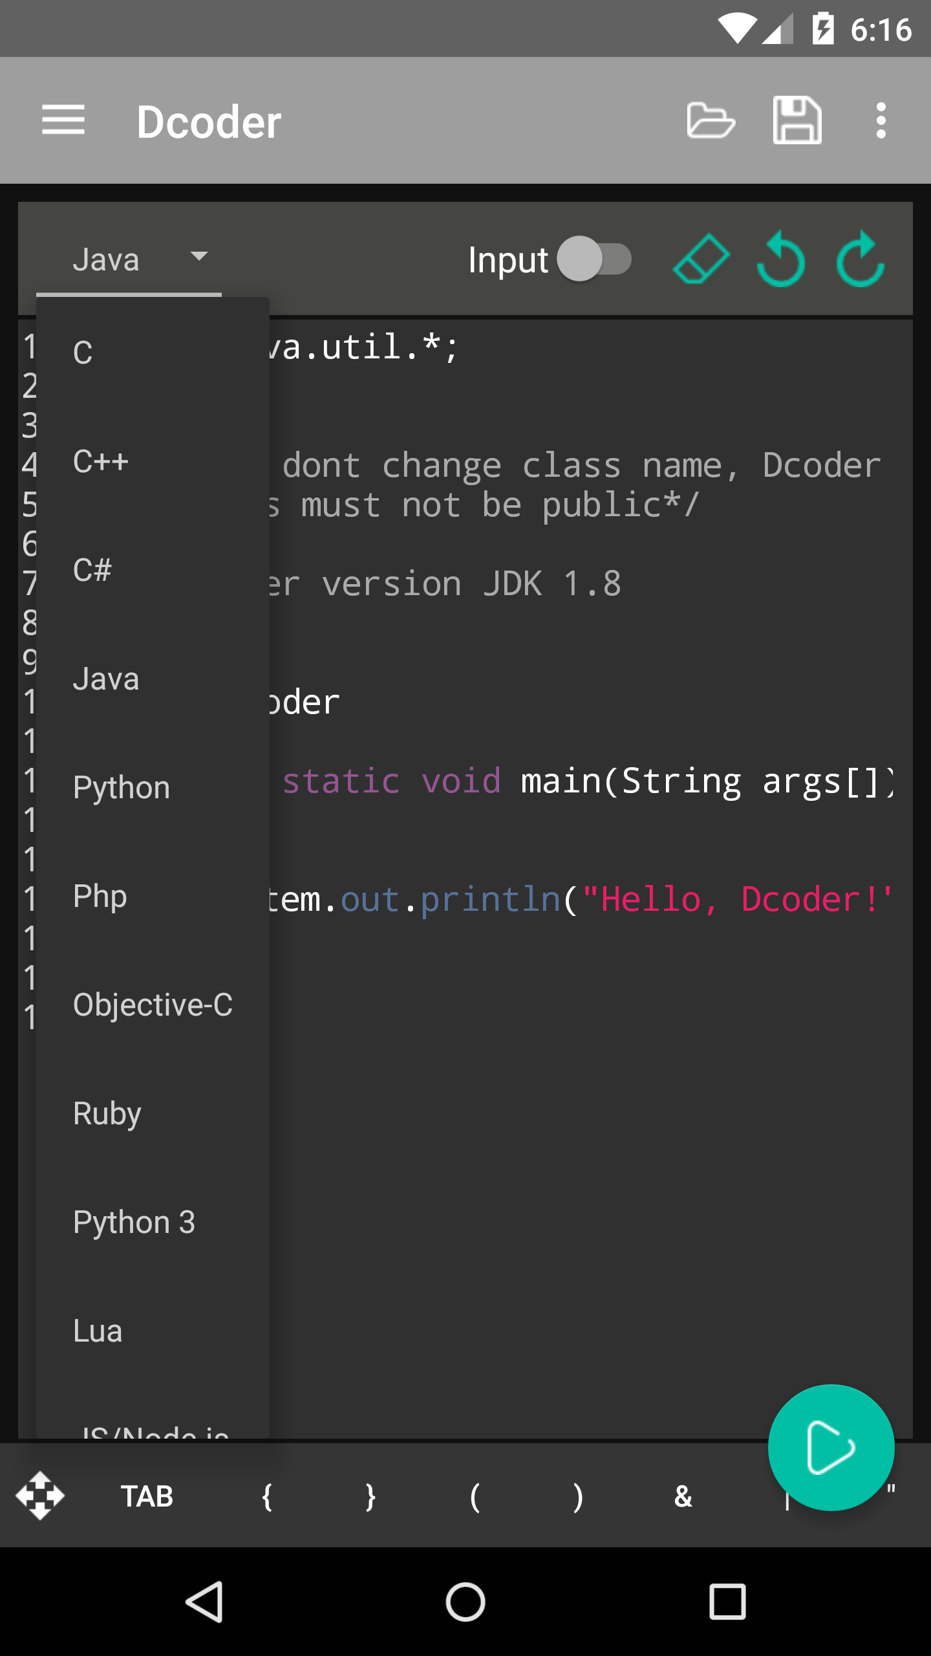Screen dimensions: 931x1656
Task: Open the overflow options menu
Action: coord(881,122)
